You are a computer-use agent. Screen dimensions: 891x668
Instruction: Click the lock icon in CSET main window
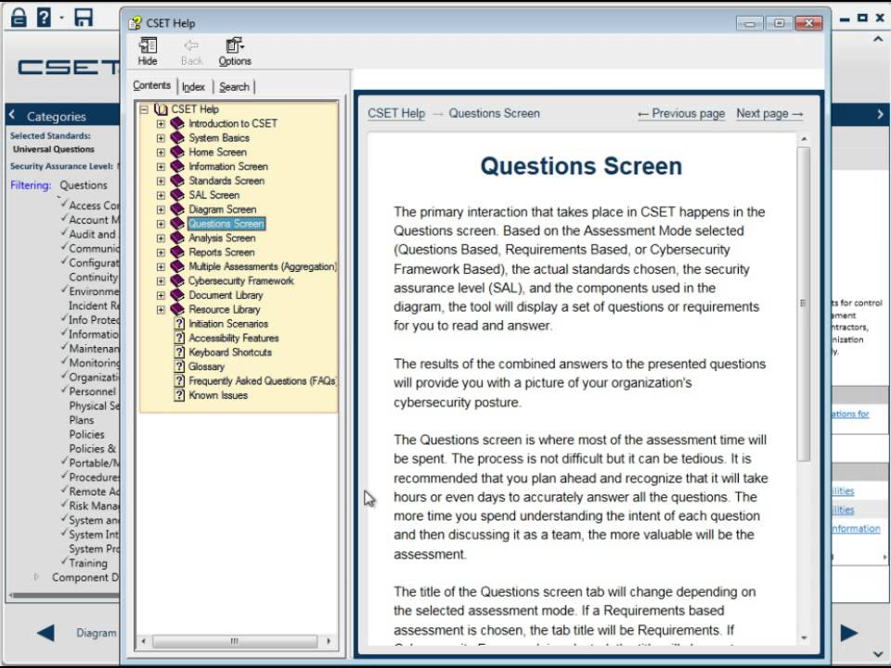tap(19, 17)
